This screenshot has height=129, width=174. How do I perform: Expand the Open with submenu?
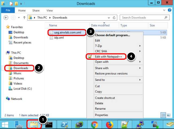pos(140,62)
